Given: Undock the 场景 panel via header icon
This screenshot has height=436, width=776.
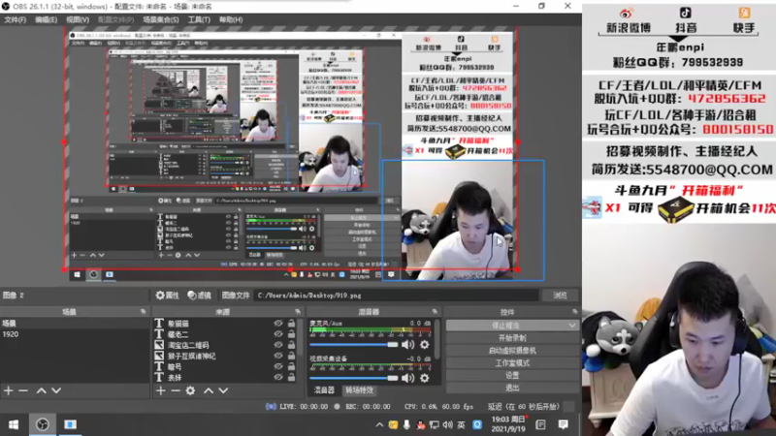Looking at the screenshot, I should point(143,312).
